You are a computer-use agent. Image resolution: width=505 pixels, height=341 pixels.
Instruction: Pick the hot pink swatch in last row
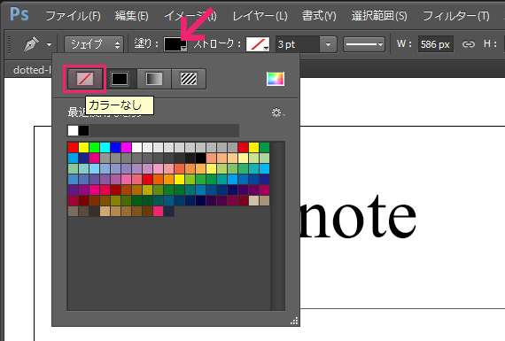coord(158,211)
